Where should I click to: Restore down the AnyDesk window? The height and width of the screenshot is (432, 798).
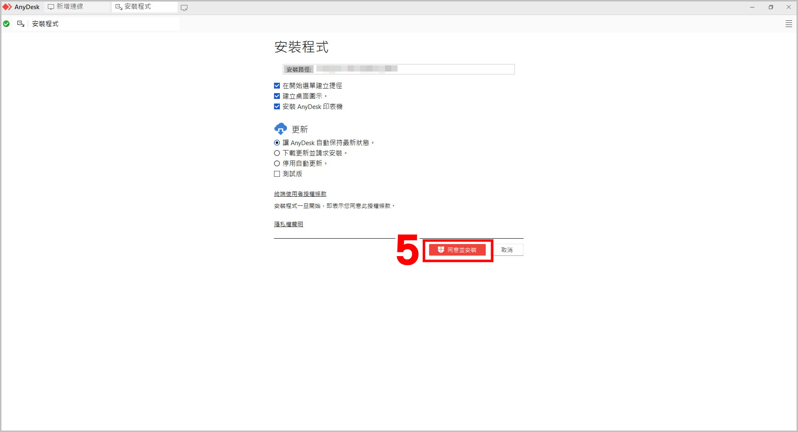click(x=771, y=7)
